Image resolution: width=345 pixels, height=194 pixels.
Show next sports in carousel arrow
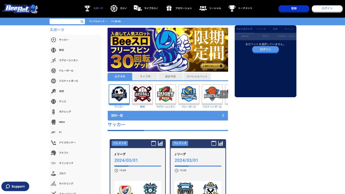[224, 94]
